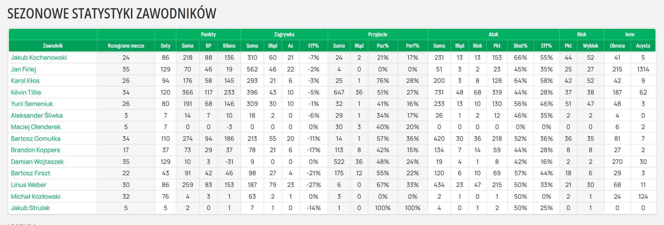The width and height of the screenshot is (664, 225).
Task: Click the Asysta column header
Action: pos(643,46)
